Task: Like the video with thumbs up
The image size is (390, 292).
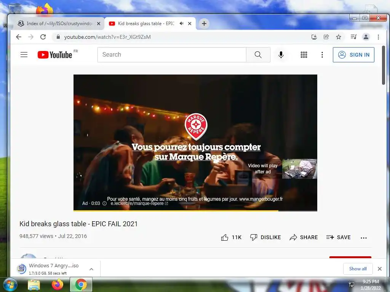Action: click(231, 237)
